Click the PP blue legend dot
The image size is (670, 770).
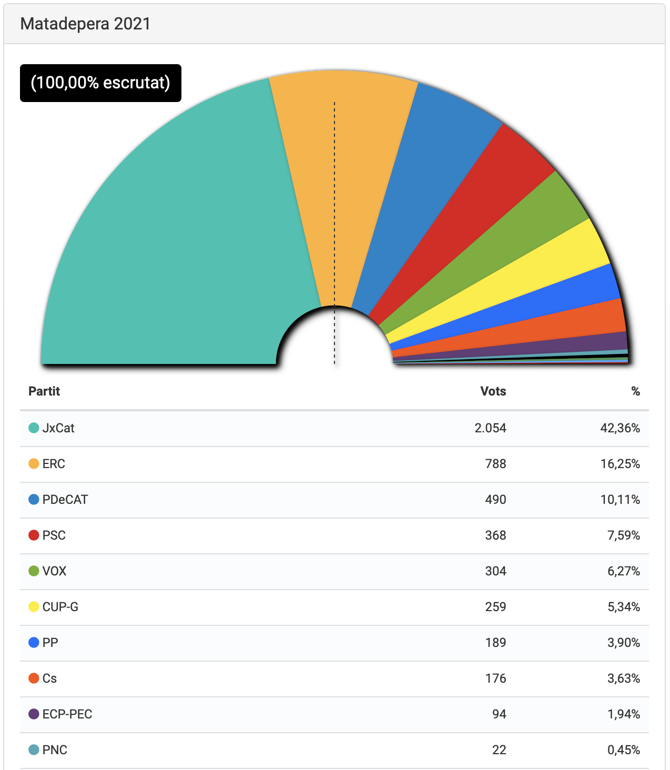coord(34,643)
